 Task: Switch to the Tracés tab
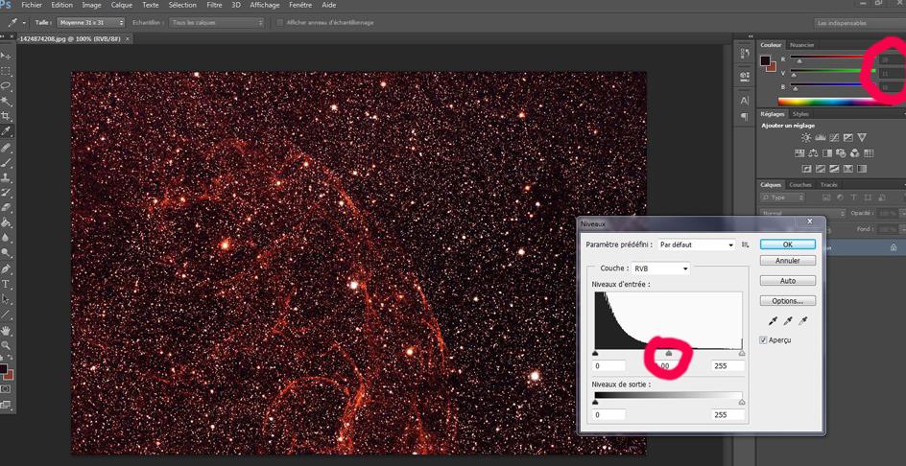coord(828,185)
